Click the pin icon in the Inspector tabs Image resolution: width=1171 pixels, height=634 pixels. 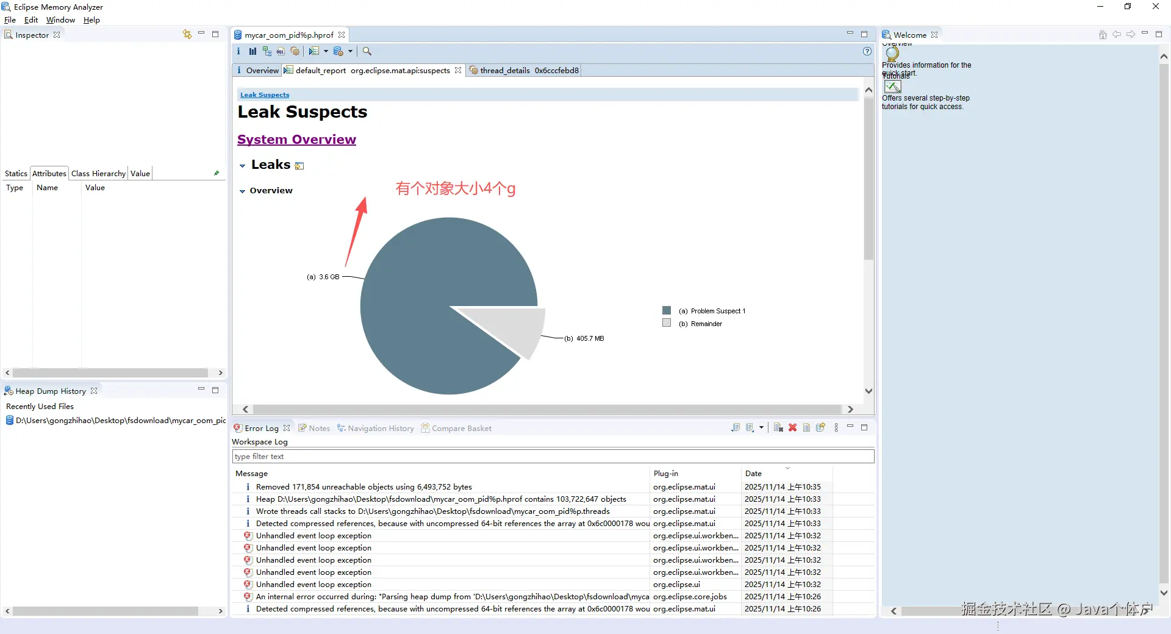click(x=217, y=174)
